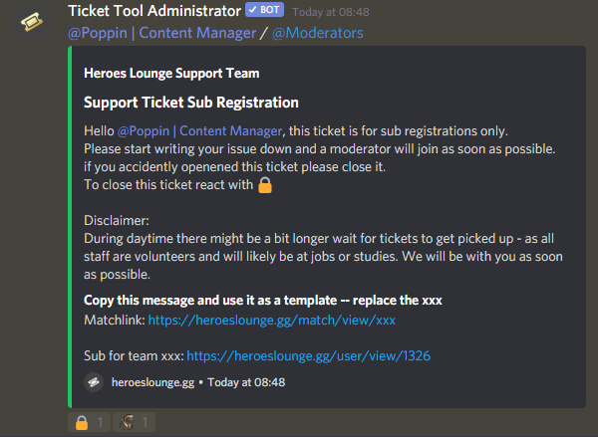Toggle the lock reaction below the embed
Viewport: 598px width, 437px height.
point(90,422)
